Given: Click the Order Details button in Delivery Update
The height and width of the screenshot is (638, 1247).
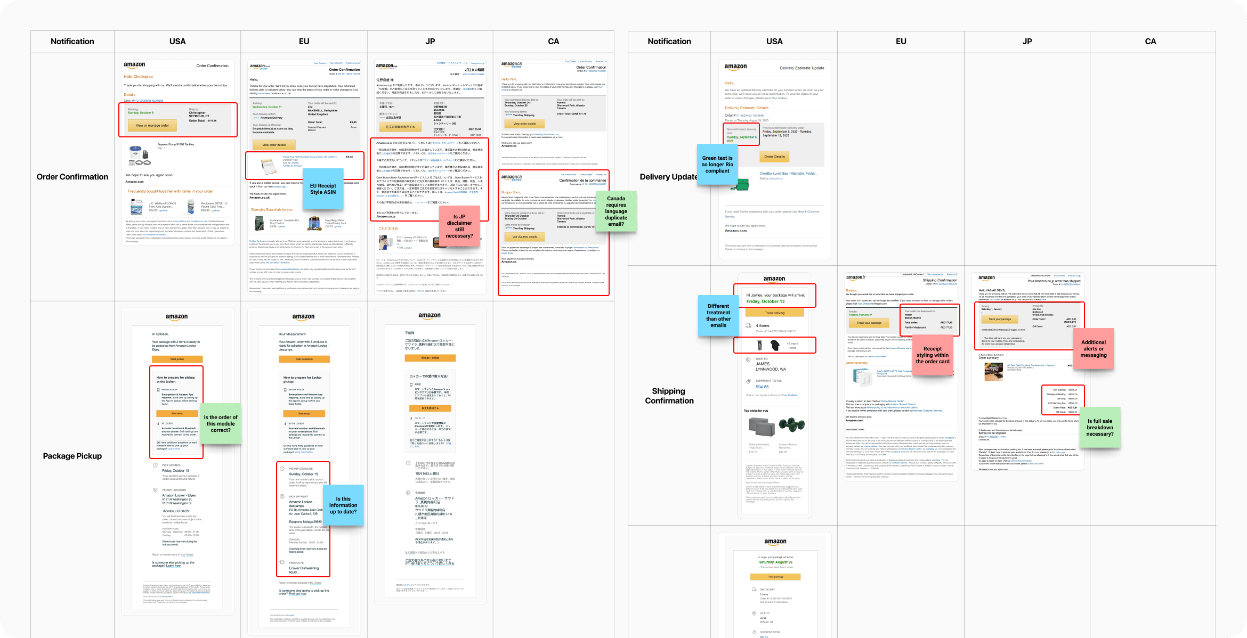Looking at the screenshot, I should point(774,157).
